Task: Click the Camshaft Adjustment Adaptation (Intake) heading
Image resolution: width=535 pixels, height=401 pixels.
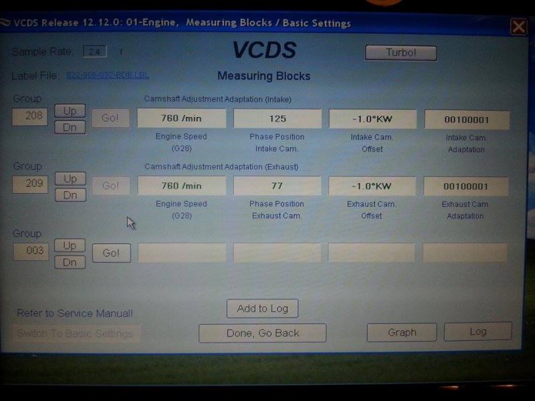Action: [x=218, y=99]
